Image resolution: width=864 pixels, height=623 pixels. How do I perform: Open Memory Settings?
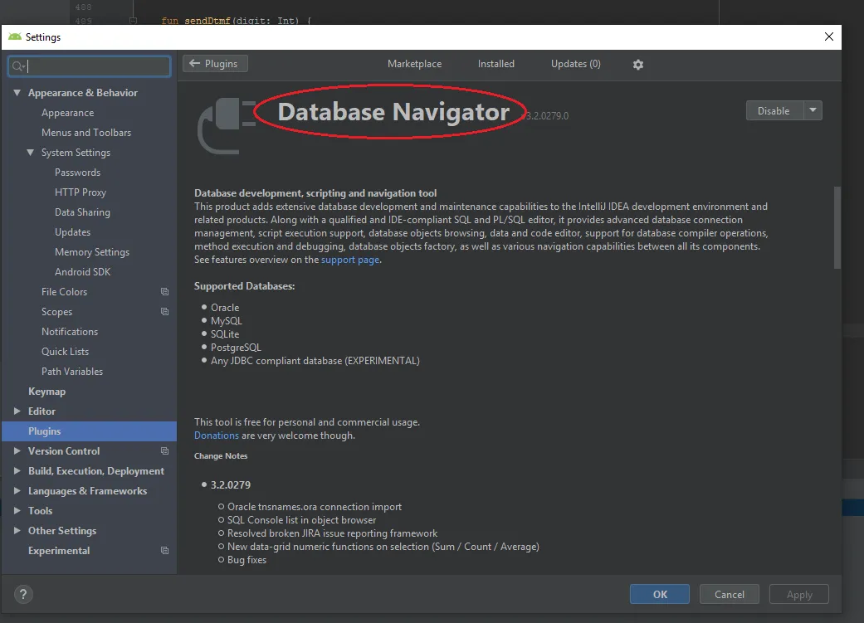[x=92, y=251]
